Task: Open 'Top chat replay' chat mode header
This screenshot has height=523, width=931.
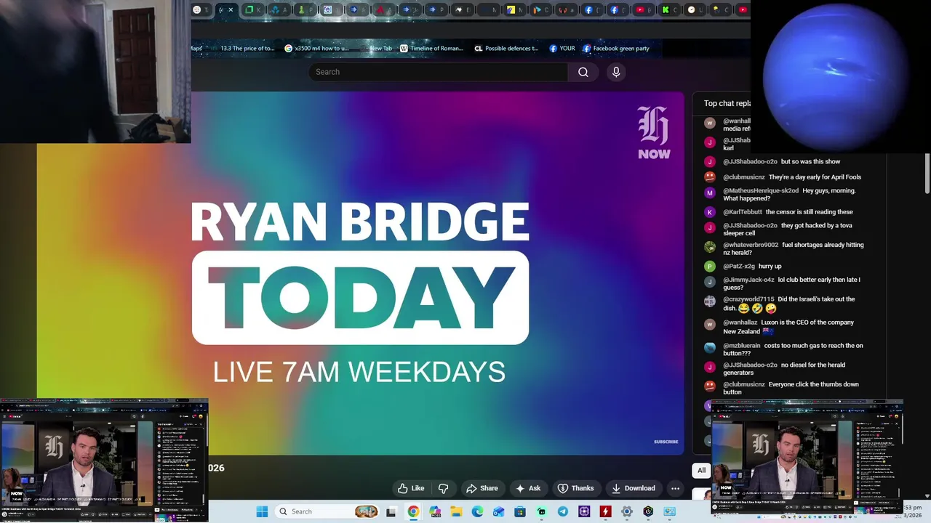Action: coord(727,103)
